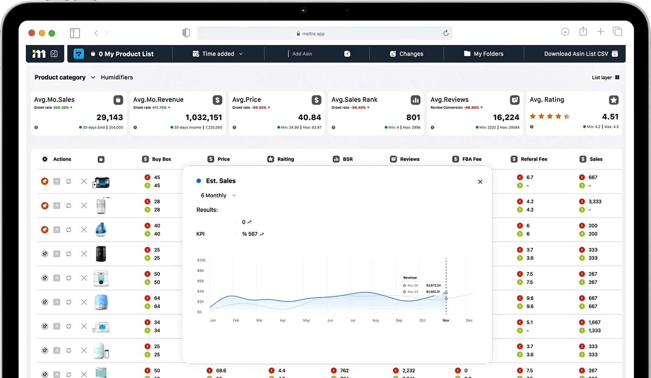This screenshot has height=378, width=651.
Task: Open the Changes tab
Action: 406,54
